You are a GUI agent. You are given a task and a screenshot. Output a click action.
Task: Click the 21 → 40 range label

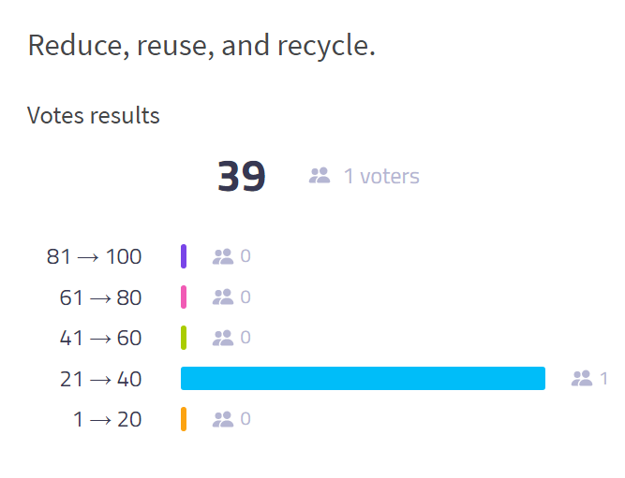(x=100, y=379)
